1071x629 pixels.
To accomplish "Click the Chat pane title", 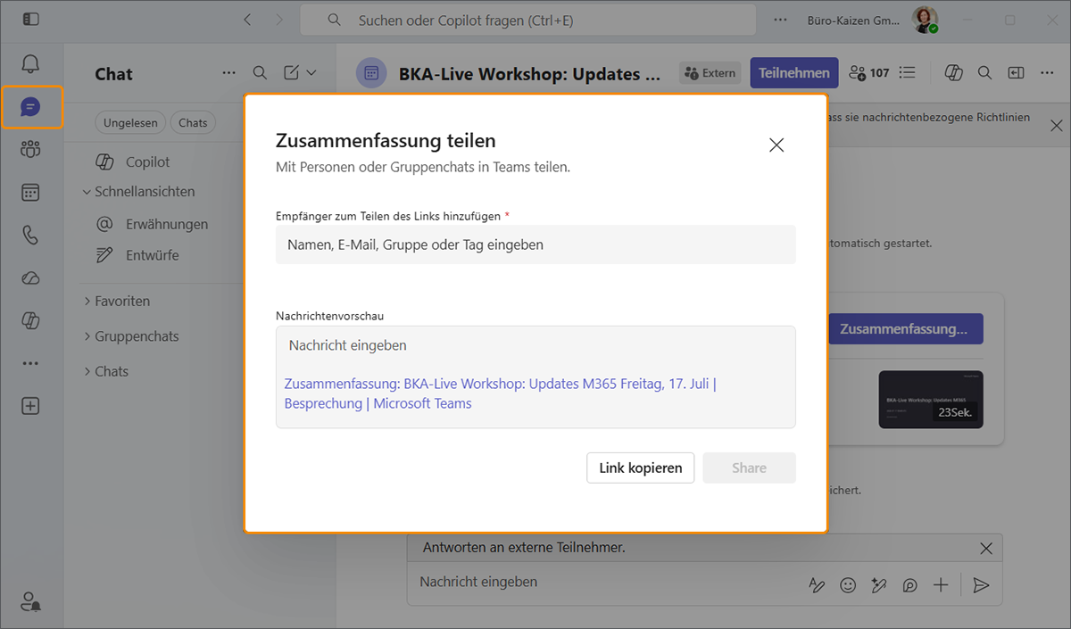I will click(114, 74).
